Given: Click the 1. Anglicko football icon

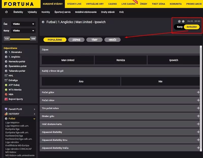Looking at the screenshot, I should pyautogui.click(x=6, y=57).
